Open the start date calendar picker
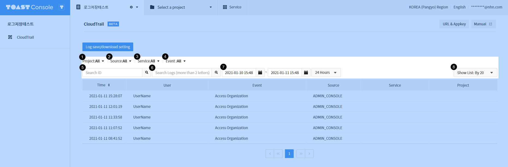508x167 pixels. pyautogui.click(x=260, y=72)
